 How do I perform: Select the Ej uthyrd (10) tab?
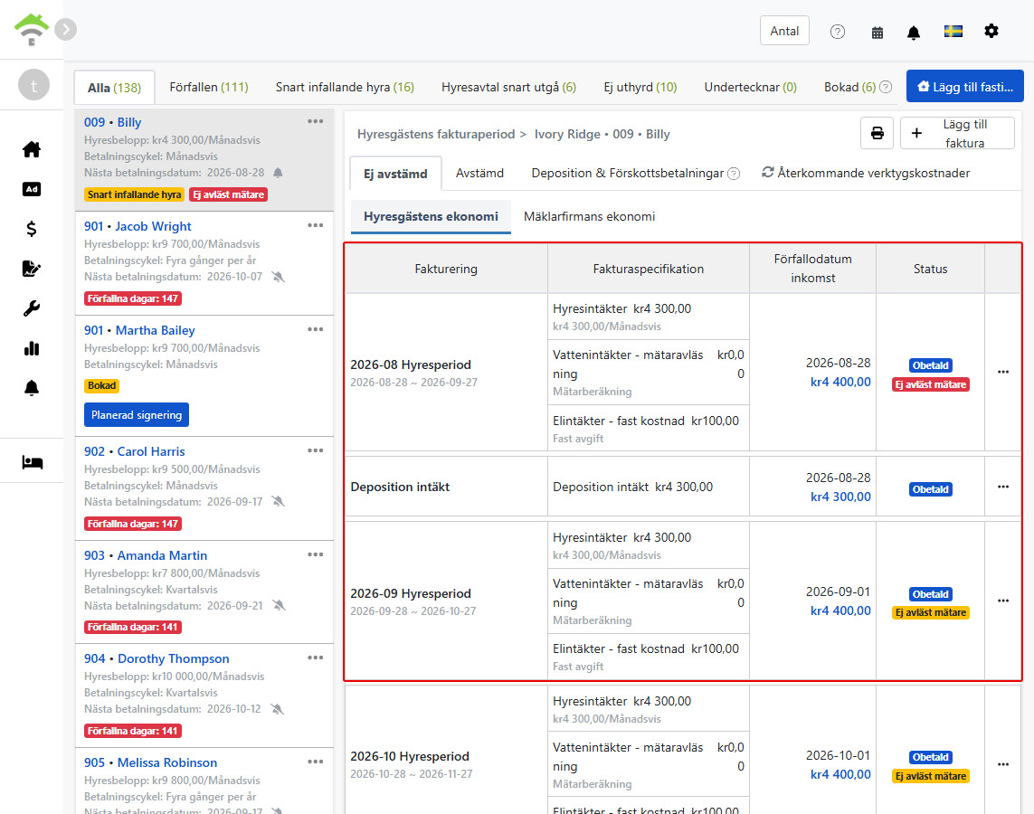[640, 87]
